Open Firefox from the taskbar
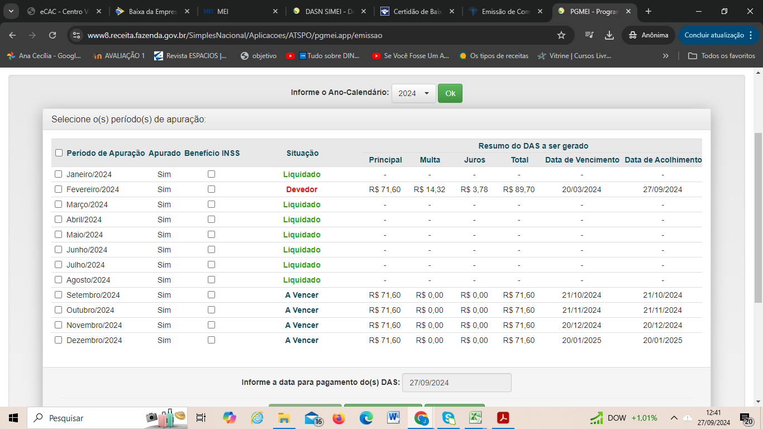Screen dimensions: 763x429 [x=339, y=418]
